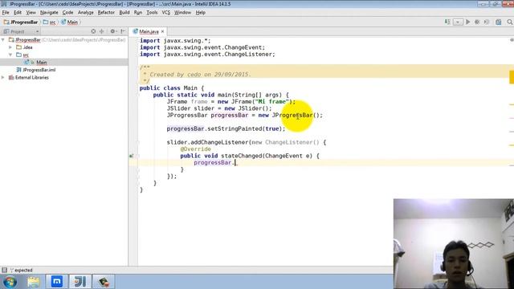This screenshot has width=514, height=289.
Task: Open the Project Structure icon
Action: point(498,22)
